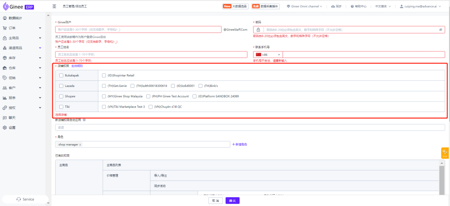This screenshot has width=450, height=206.
Task: Open 聊天 chat in sidebar
Action: tap(12, 118)
